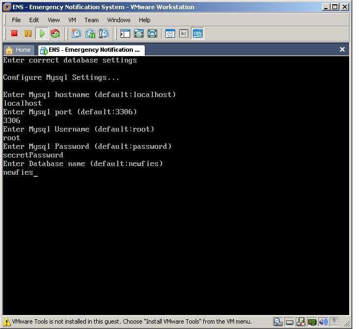
Task: Switch to the Home tab
Action: 19,50
